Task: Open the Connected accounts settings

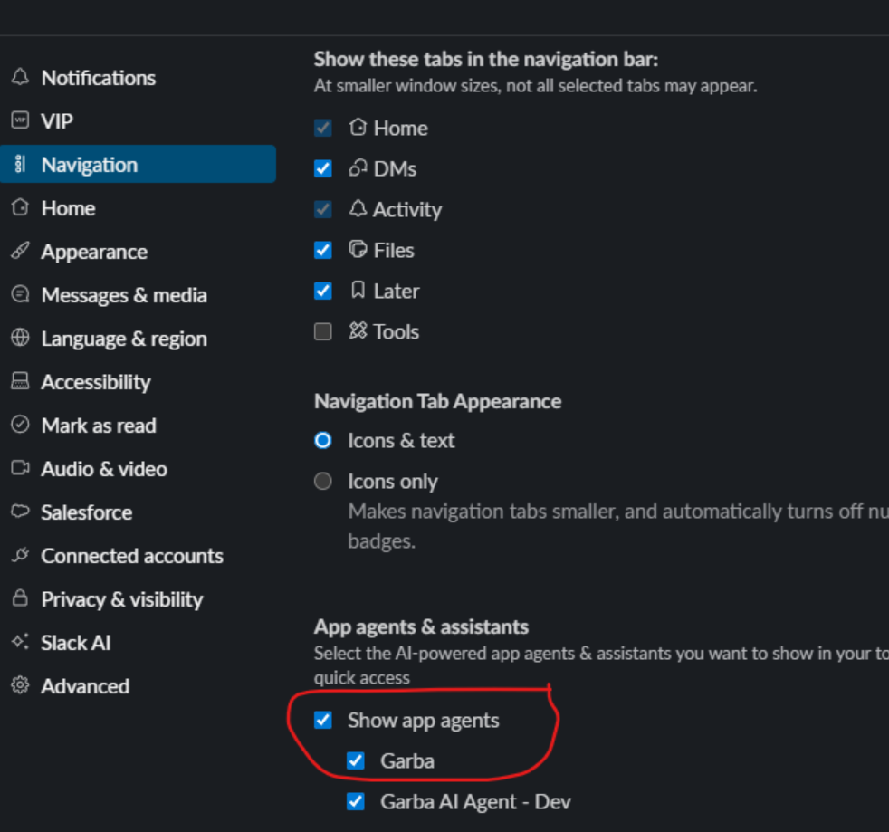Action: pyautogui.click(x=132, y=556)
